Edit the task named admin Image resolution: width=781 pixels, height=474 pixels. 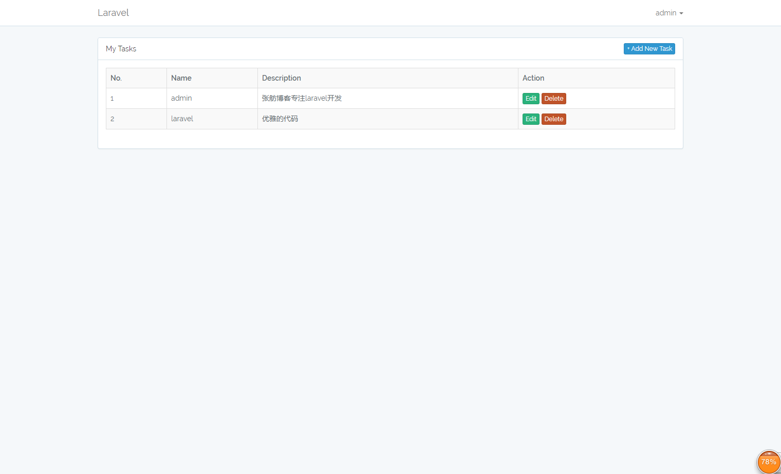point(531,99)
